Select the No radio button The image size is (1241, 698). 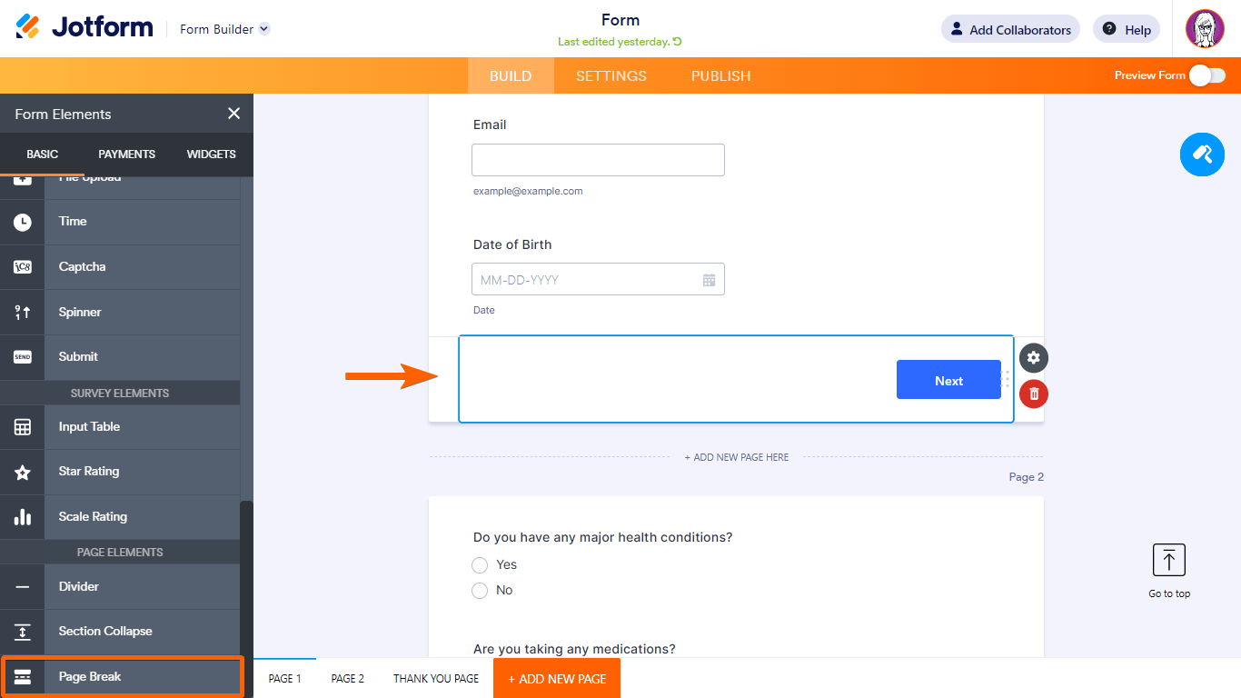[480, 591]
